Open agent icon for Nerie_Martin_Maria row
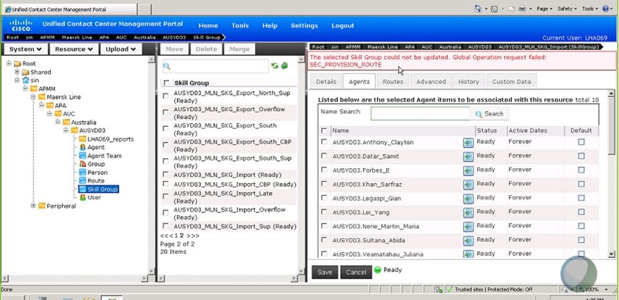Viewport: 619px width, 300px height. pyautogui.click(x=469, y=227)
